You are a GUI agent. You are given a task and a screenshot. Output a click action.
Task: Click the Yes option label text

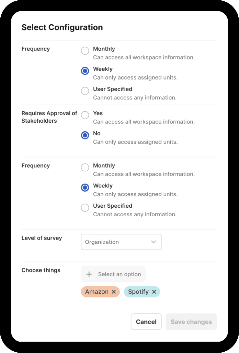pyautogui.click(x=98, y=113)
